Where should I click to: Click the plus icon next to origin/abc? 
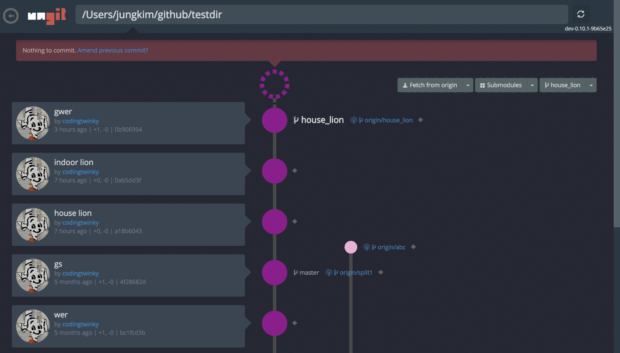coord(414,247)
